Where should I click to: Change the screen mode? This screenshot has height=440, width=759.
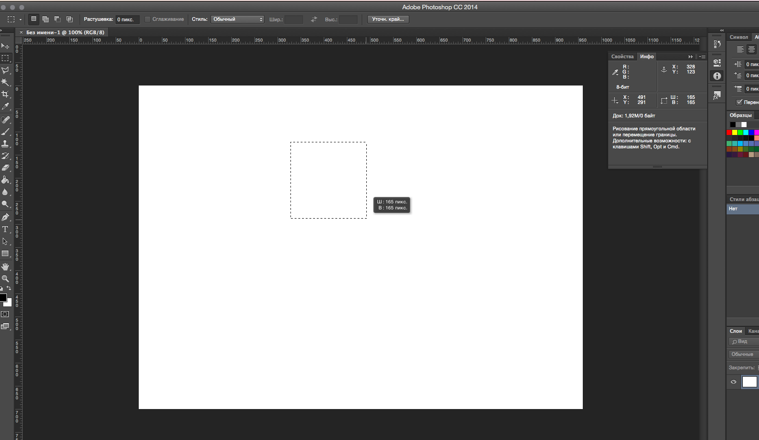pos(5,326)
